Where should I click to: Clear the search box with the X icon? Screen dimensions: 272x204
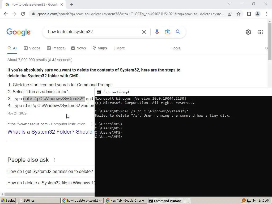[x=144, y=32]
